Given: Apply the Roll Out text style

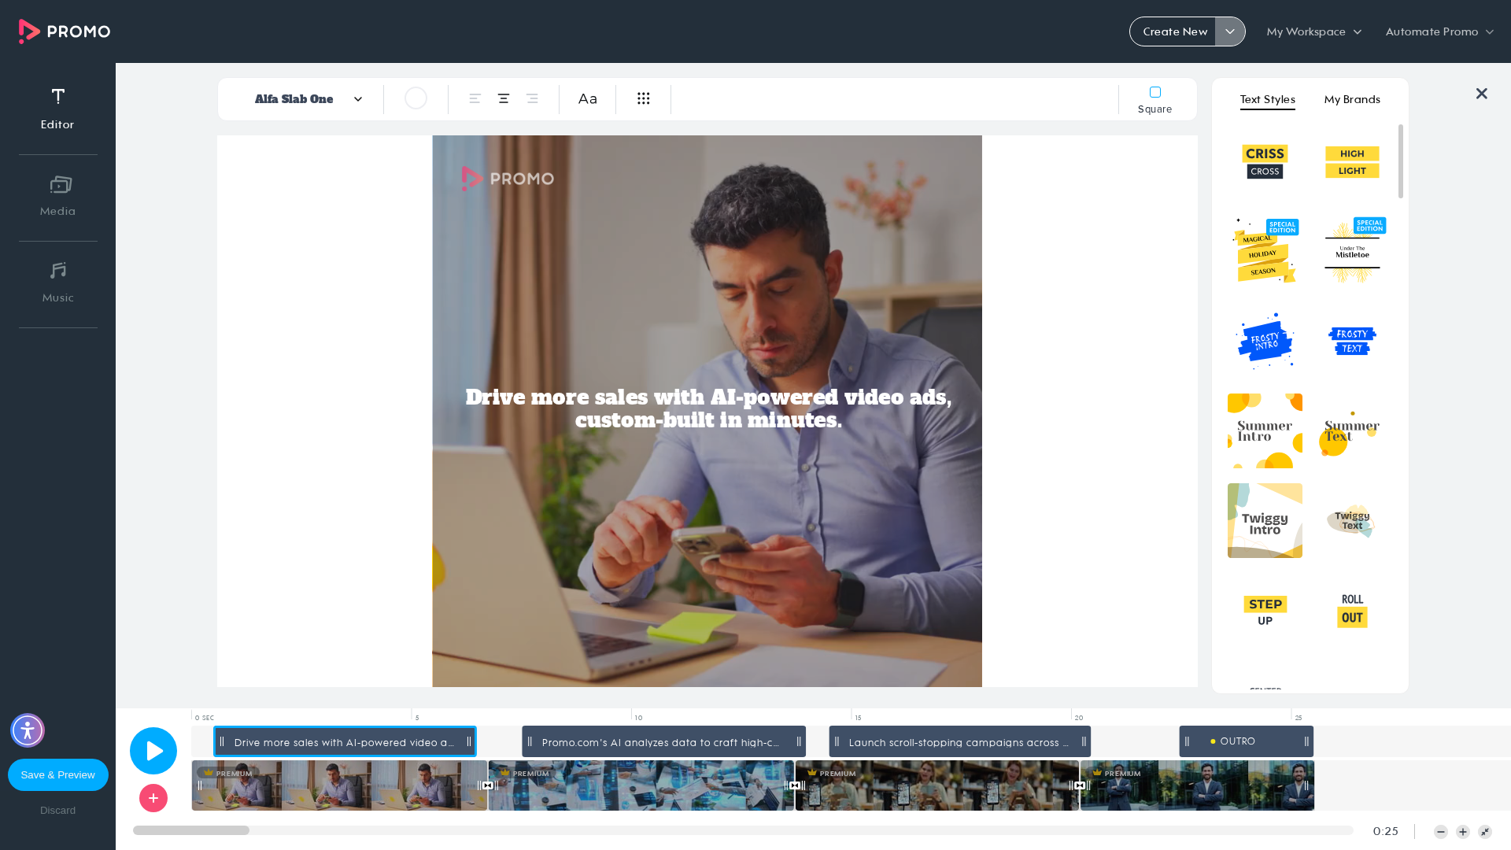Looking at the screenshot, I should coord(1352,611).
